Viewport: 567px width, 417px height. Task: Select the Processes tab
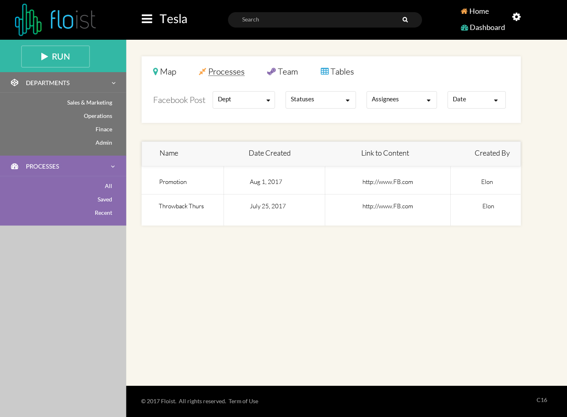[x=226, y=72]
